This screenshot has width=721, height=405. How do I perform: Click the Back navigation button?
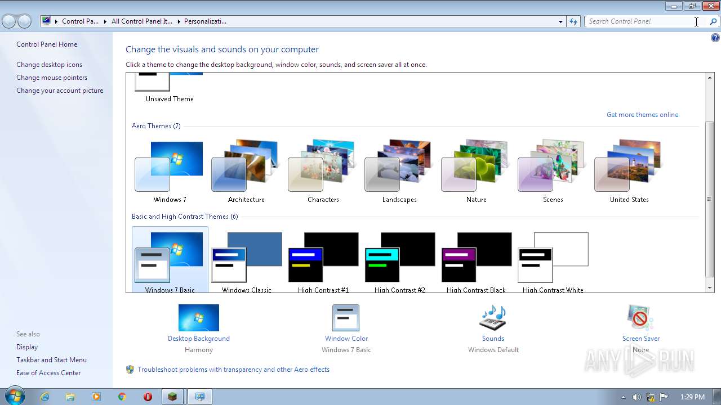pos(9,21)
